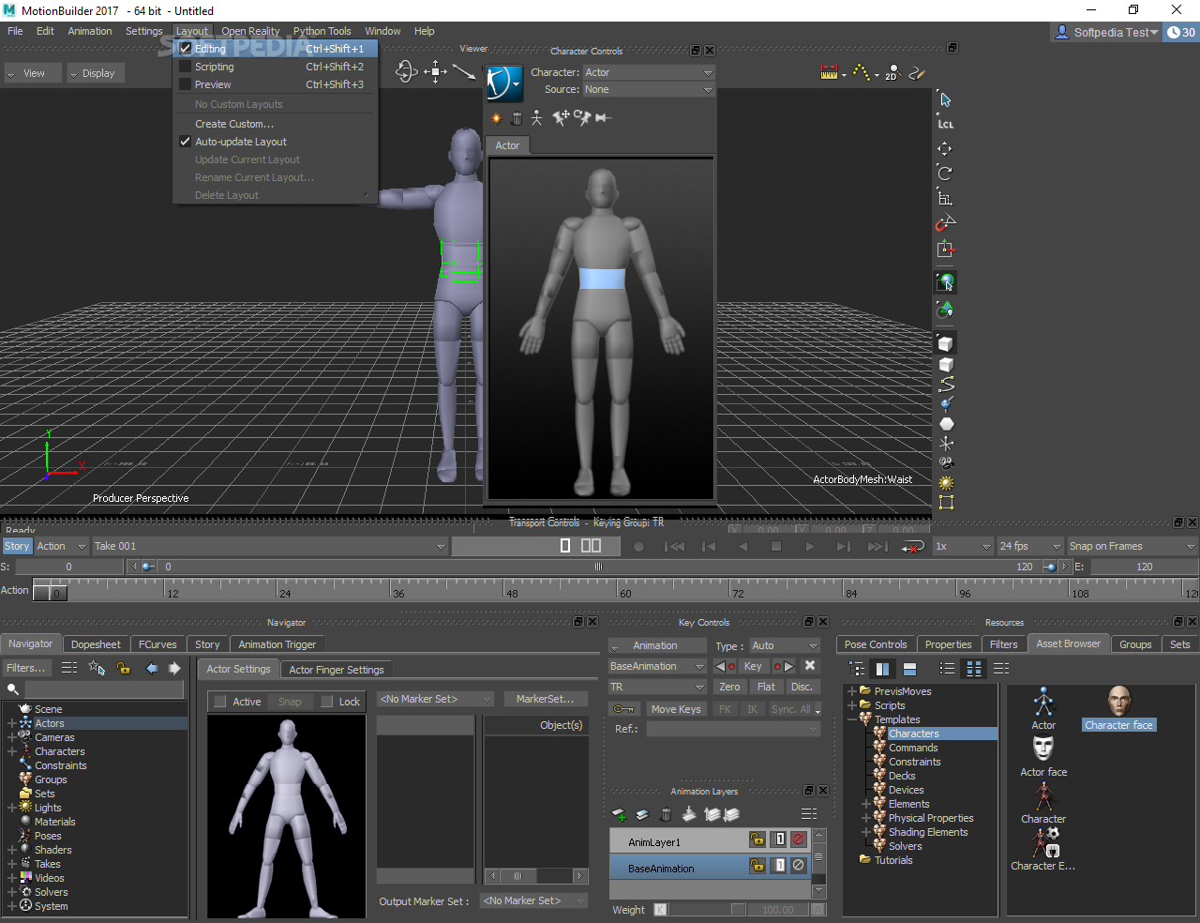Click the key icon in Key Controls
The height and width of the screenshot is (923, 1200).
click(624, 709)
